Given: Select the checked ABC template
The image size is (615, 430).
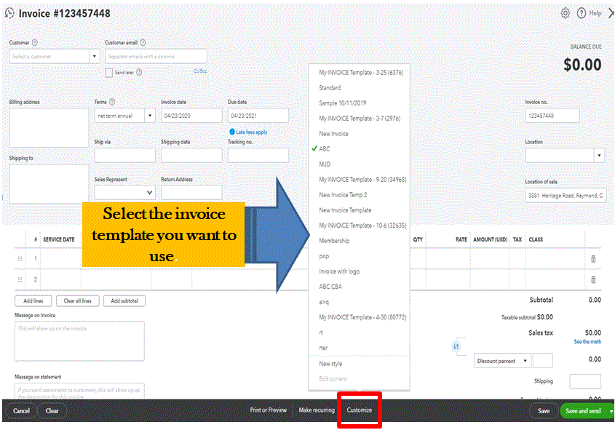Looking at the screenshot, I should (x=325, y=149).
